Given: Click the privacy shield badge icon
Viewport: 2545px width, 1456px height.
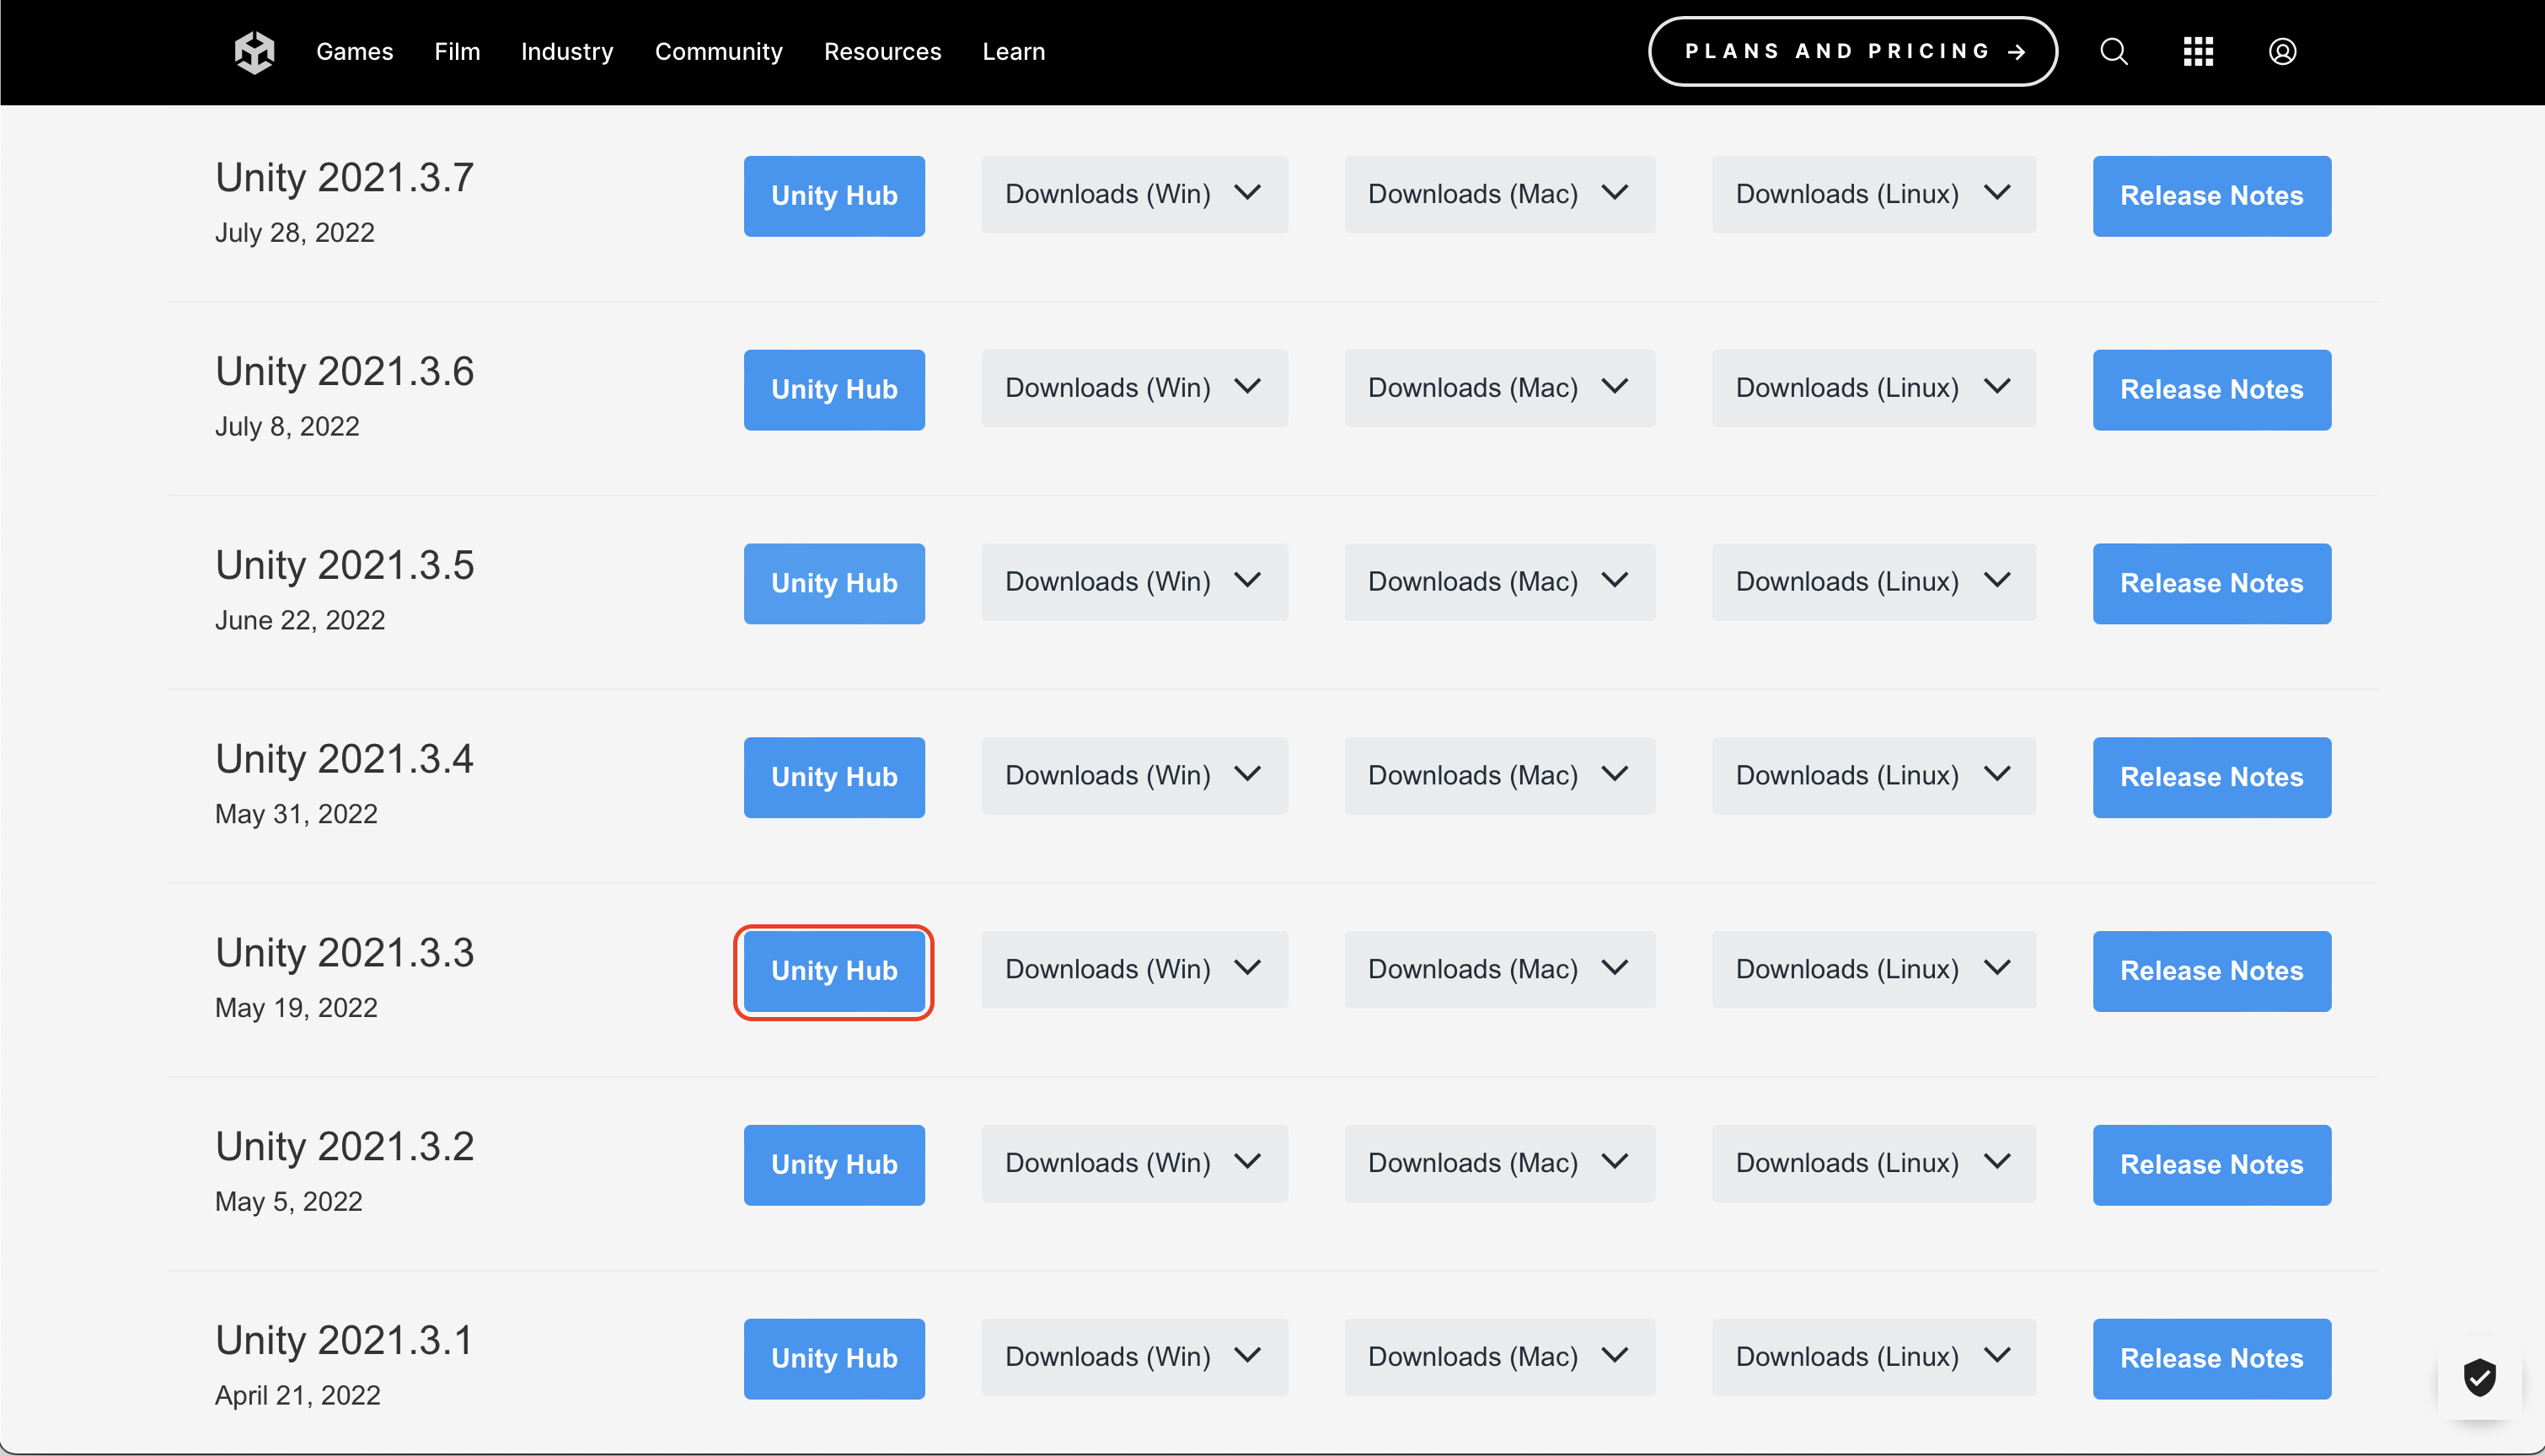Looking at the screenshot, I should [x=2479, y=1377].
